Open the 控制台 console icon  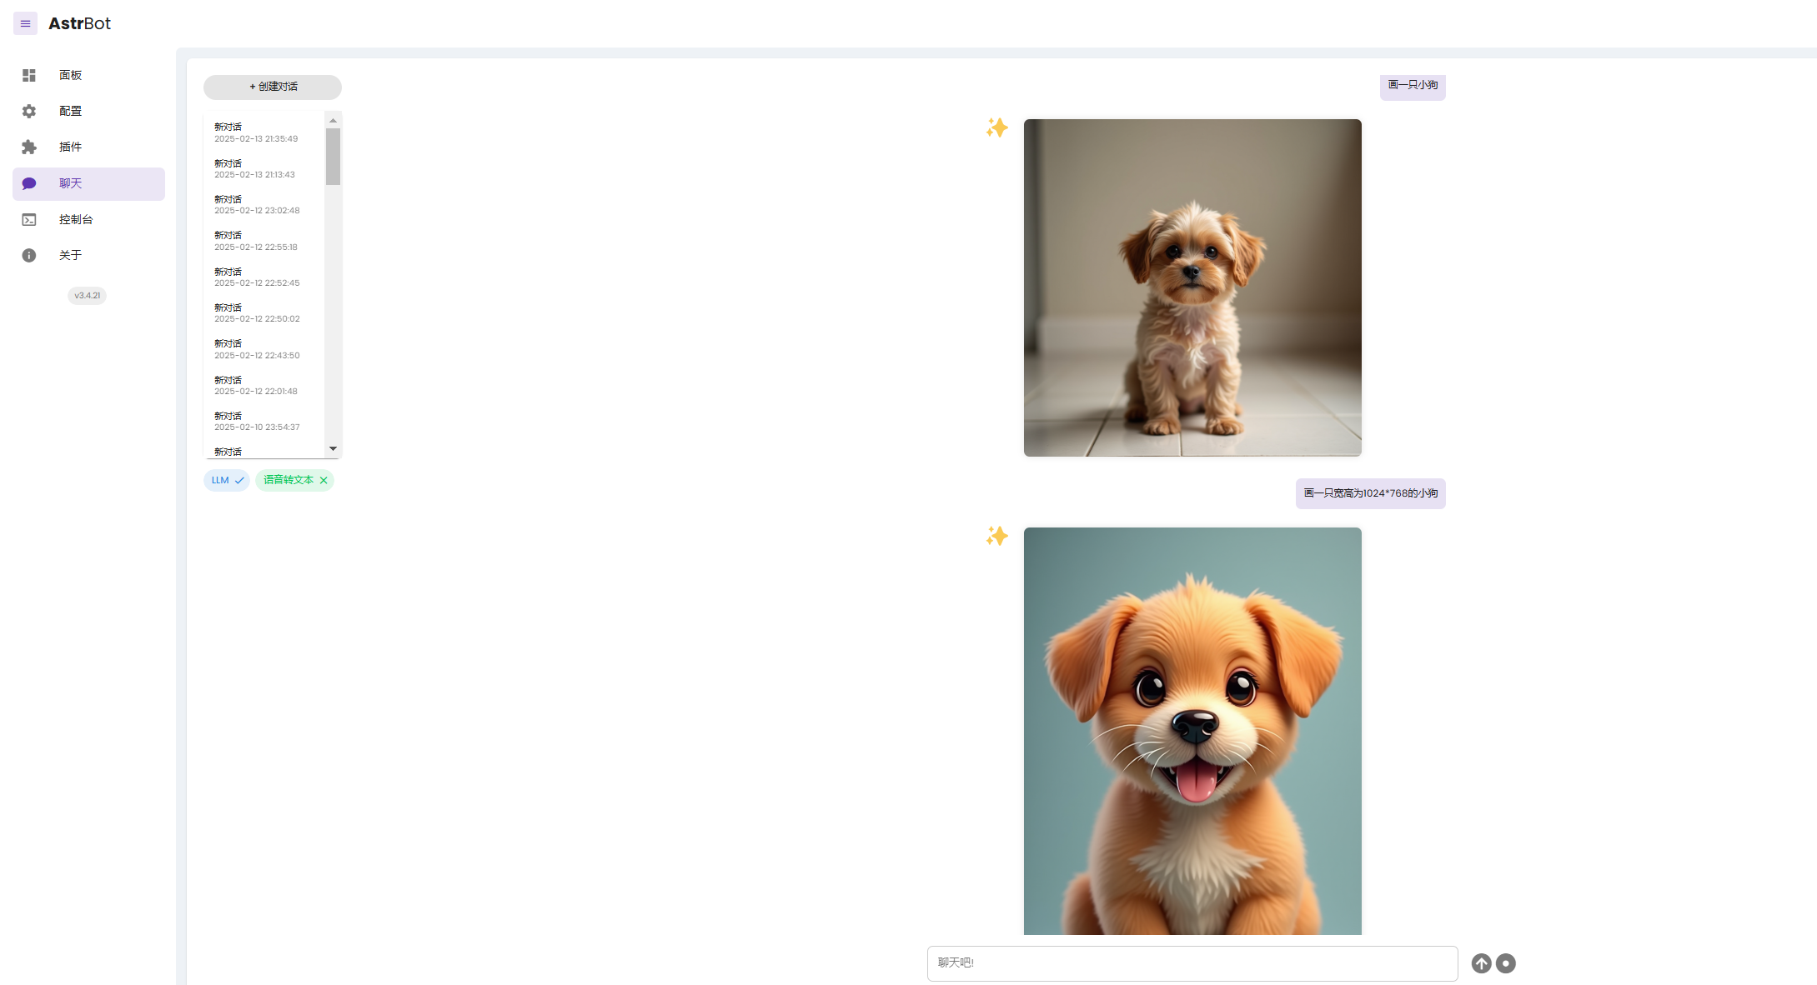[29, 220]
